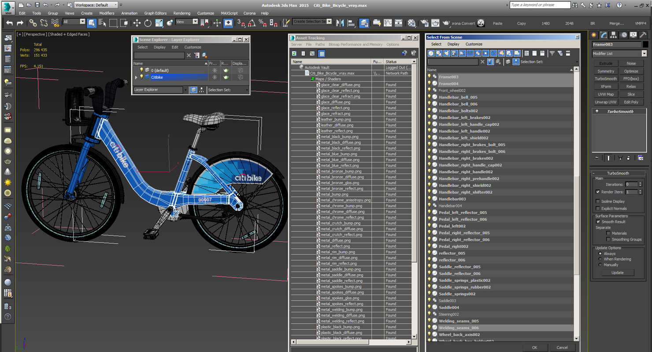This screenshot has width=652, height=352.
Task: Toggle Display Cameras filter in Select From Scene
Action: coord(454,53)
